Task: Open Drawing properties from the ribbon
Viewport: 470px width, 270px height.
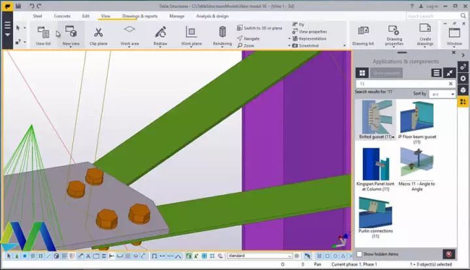Action: point(394,34)
